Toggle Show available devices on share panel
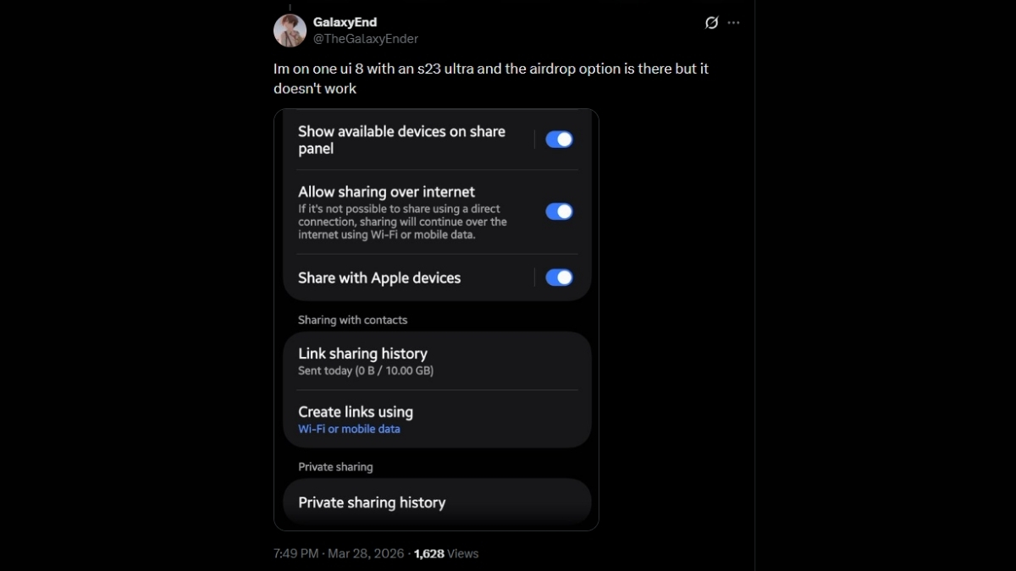Screen dimensions: 1016x571 pyautogui.click(x=559, y=140)
